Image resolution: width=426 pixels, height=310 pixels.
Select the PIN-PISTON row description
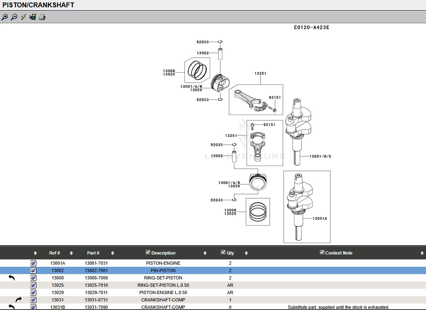coord(163,270)
